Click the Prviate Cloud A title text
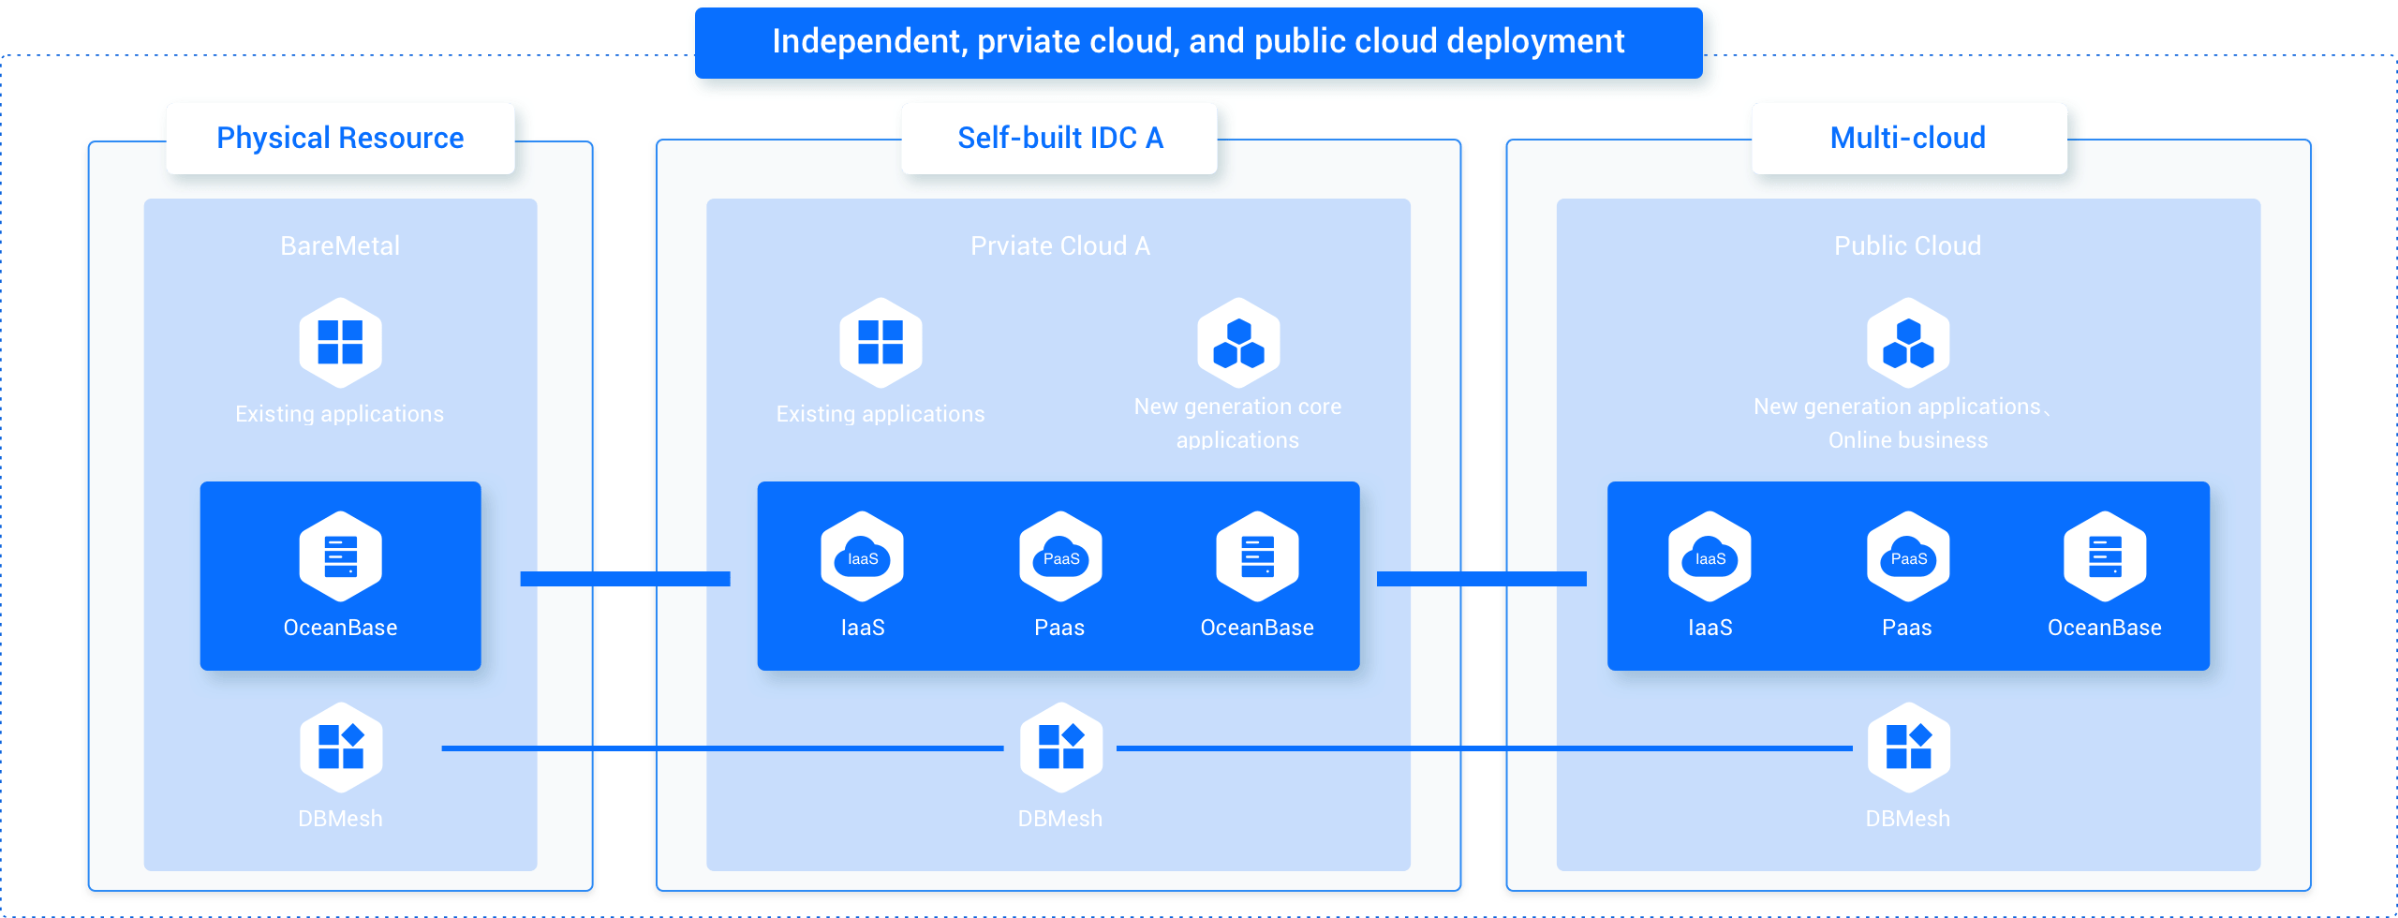The height and width of the screenshot is (918, 2398). click(x=1060, y=245)
